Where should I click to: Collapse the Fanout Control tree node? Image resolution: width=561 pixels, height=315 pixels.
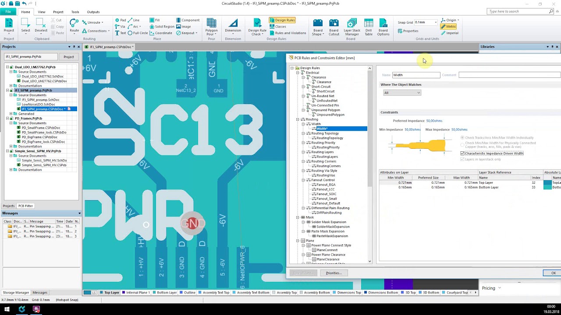[x=303, y=180]
